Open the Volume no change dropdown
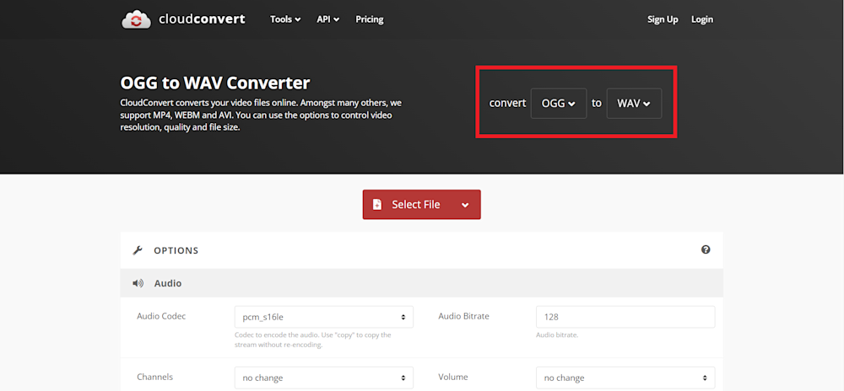Viewport: 844px width, 391px height. (x=625, y=378)
